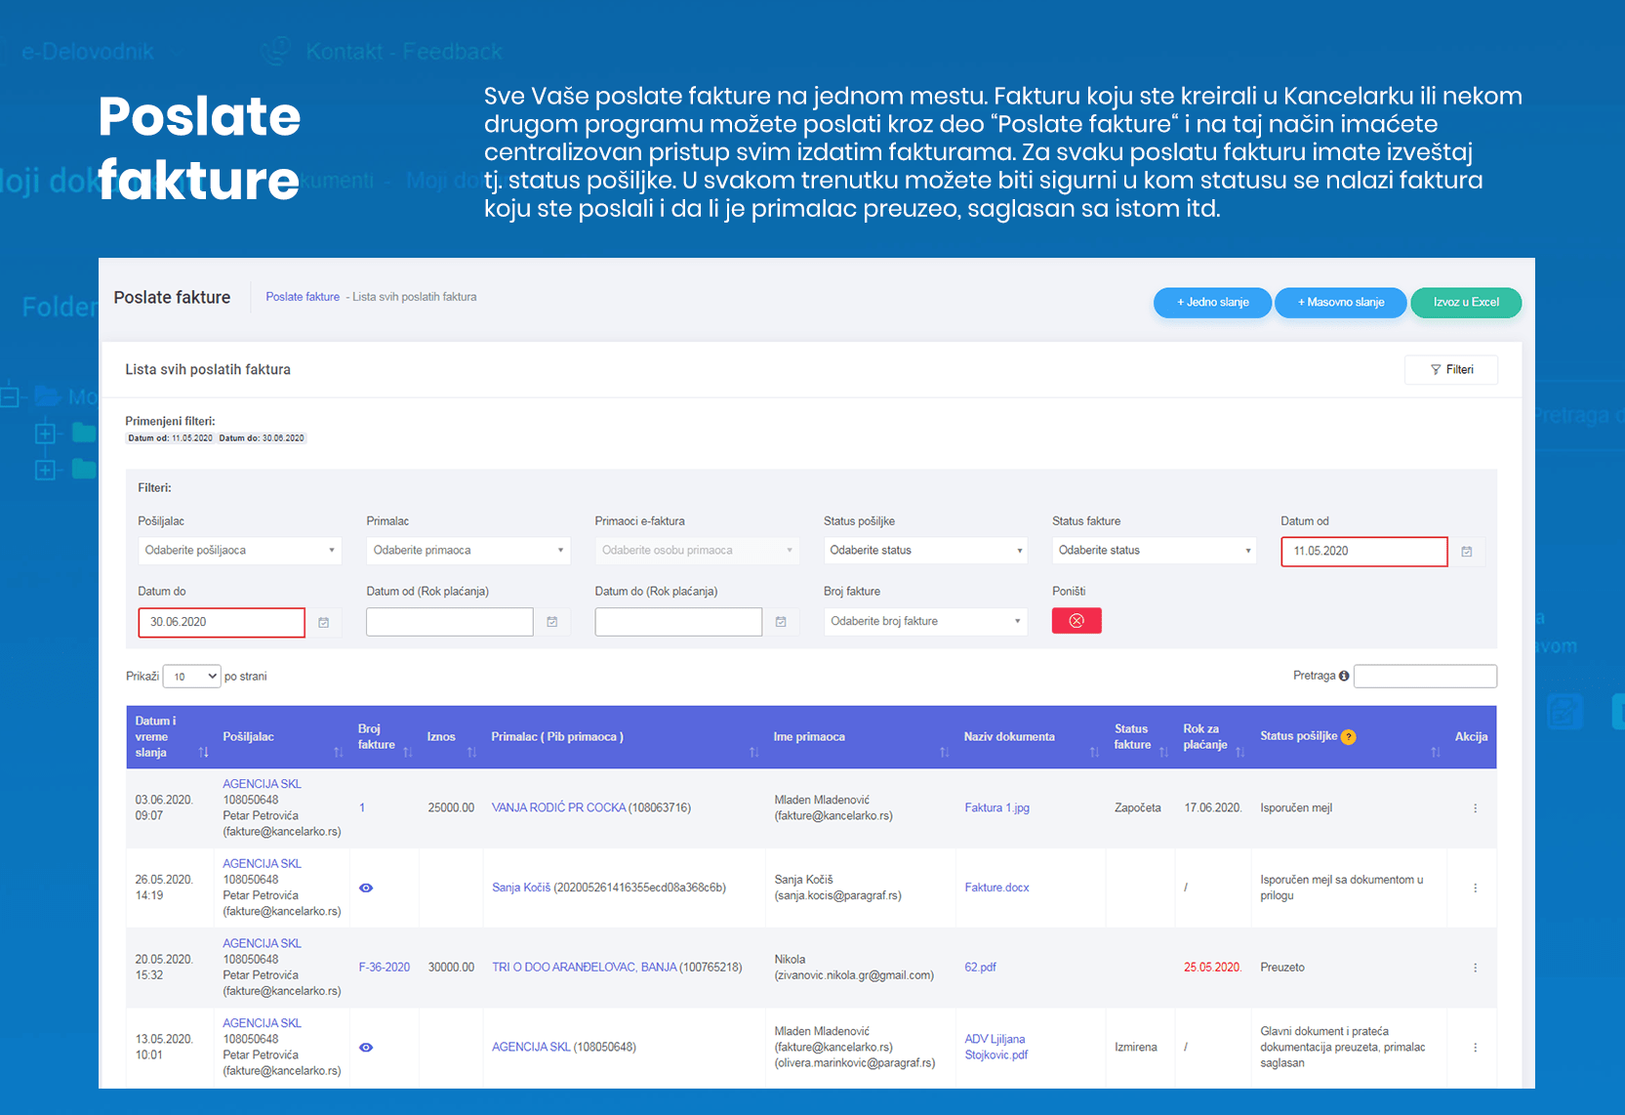
Task: Click calendar icon for Datum od (Rok plaćanja)
Action: (x=552, y=622)
